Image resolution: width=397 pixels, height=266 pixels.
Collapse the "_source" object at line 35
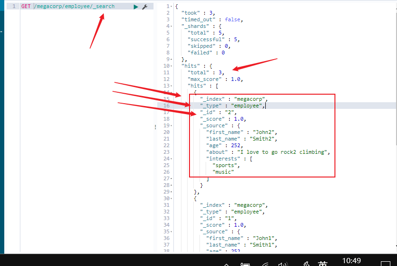click(171, 231)
